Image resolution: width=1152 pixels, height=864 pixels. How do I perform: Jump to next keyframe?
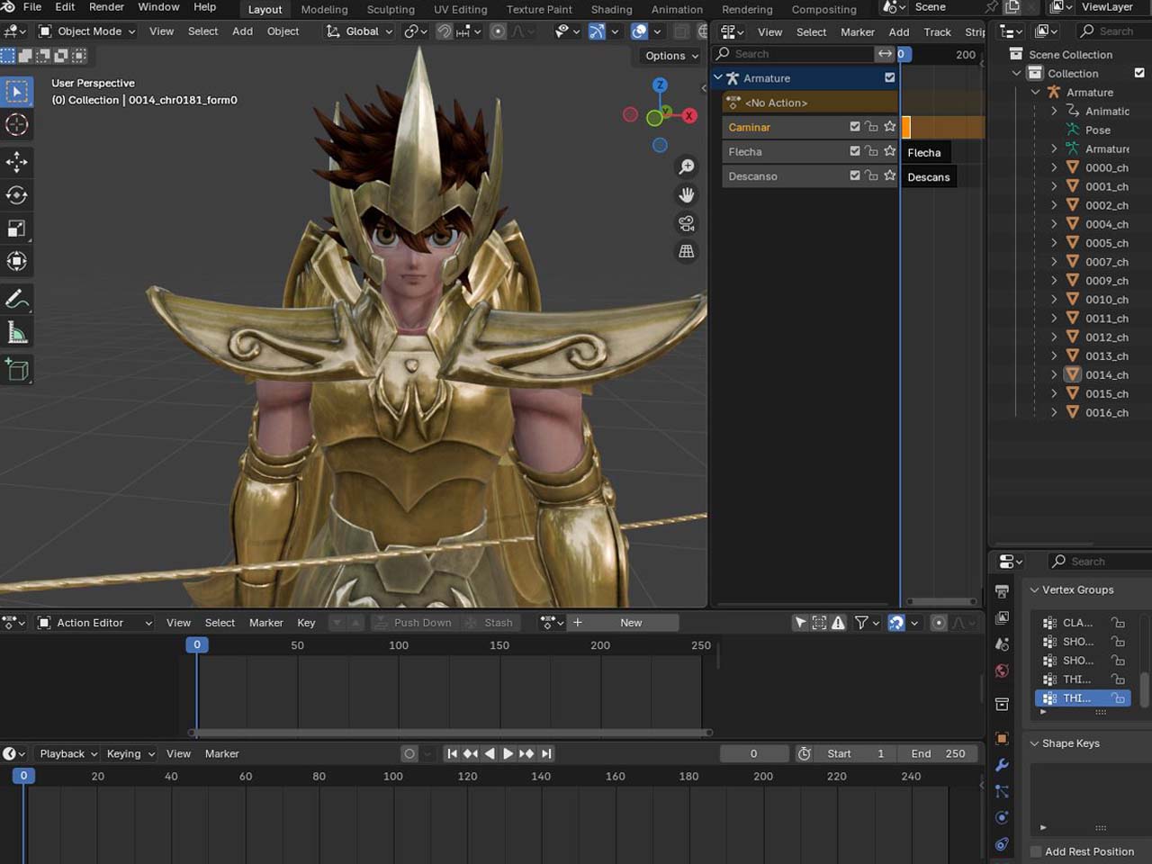526,753
